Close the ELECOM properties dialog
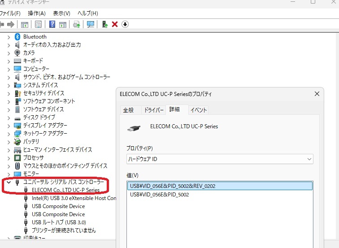 pyautogui.click(x=317, y=94)
